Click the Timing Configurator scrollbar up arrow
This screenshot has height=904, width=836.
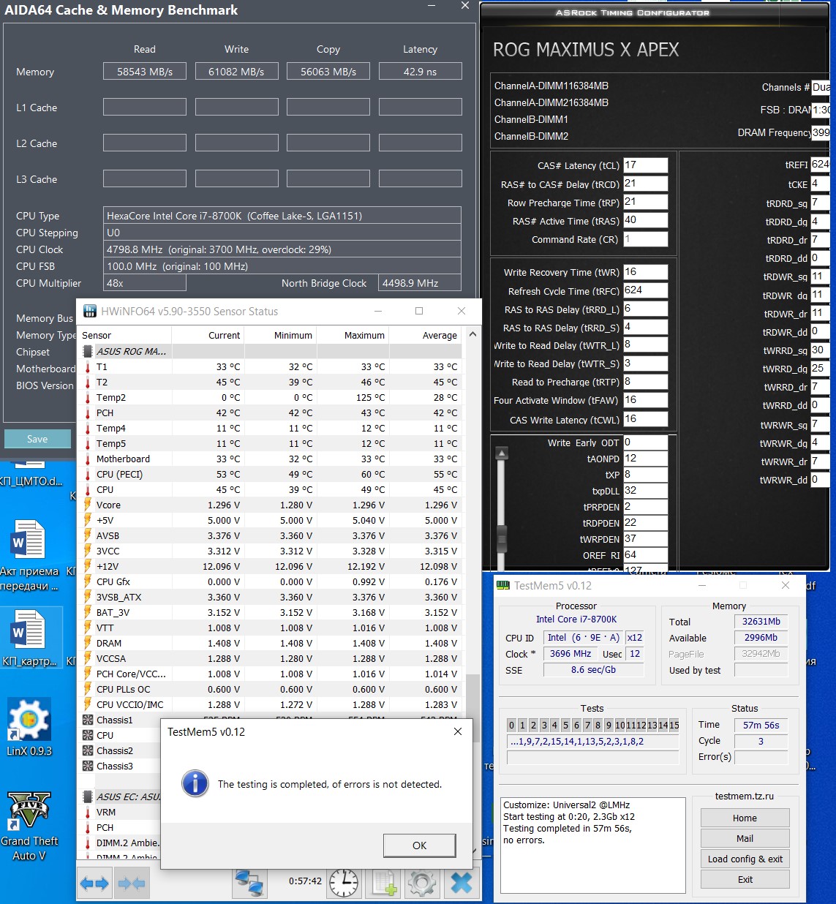point(502,453)
